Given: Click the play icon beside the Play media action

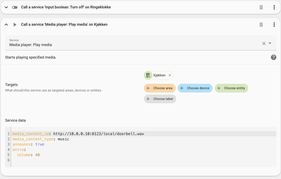Looking at the screenshot, I should point(15,25).
